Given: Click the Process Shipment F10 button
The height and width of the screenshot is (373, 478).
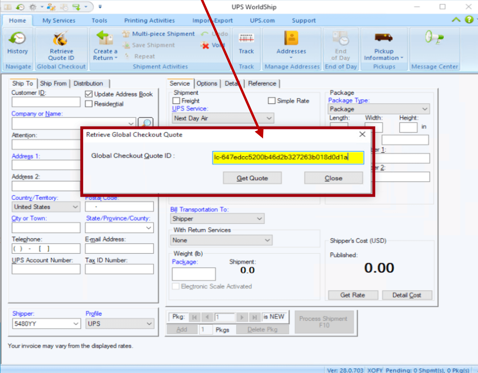Looking at the screenshot, I should click(x=324, y=322).
